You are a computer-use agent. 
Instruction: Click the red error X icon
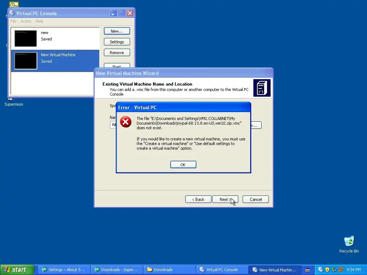(126, 122)
